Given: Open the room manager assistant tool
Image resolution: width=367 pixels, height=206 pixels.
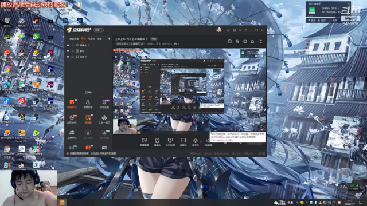Looking at the screenshot, I should coord(88,104).
